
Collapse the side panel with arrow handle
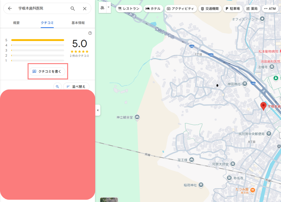pyautogui.click(x=98, y=110)
